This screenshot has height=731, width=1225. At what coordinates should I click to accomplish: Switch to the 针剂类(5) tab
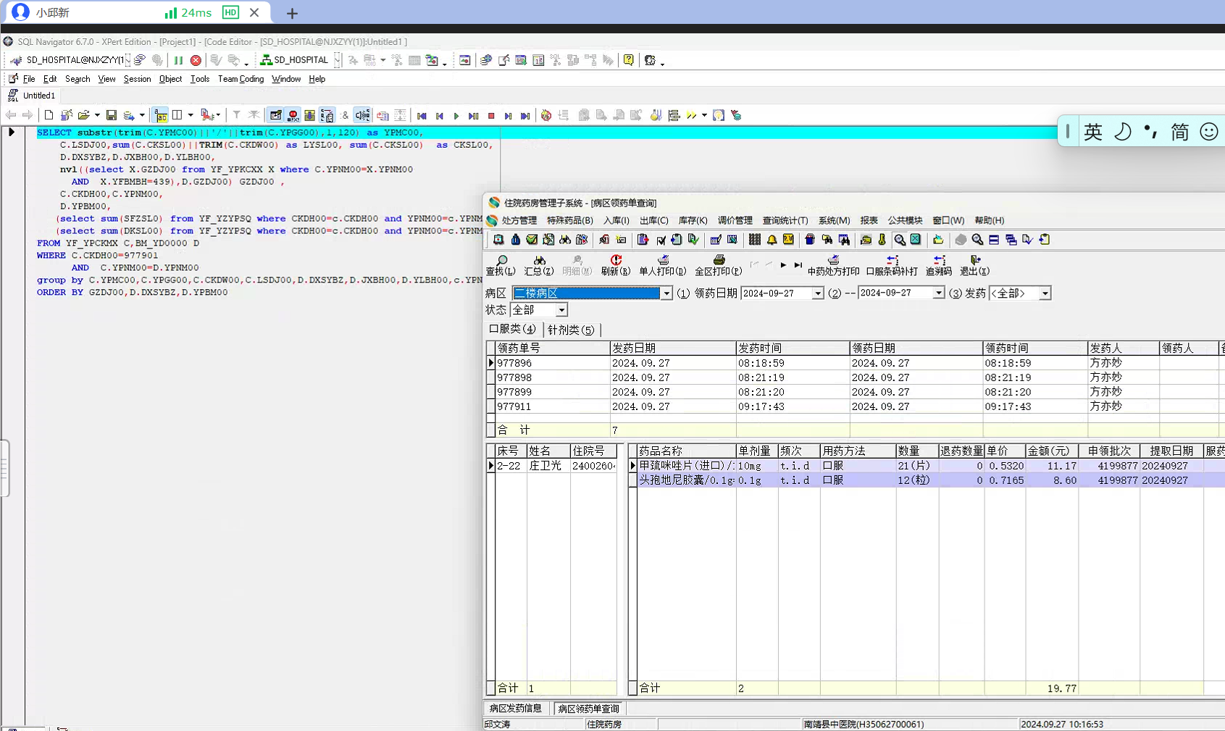571,330
